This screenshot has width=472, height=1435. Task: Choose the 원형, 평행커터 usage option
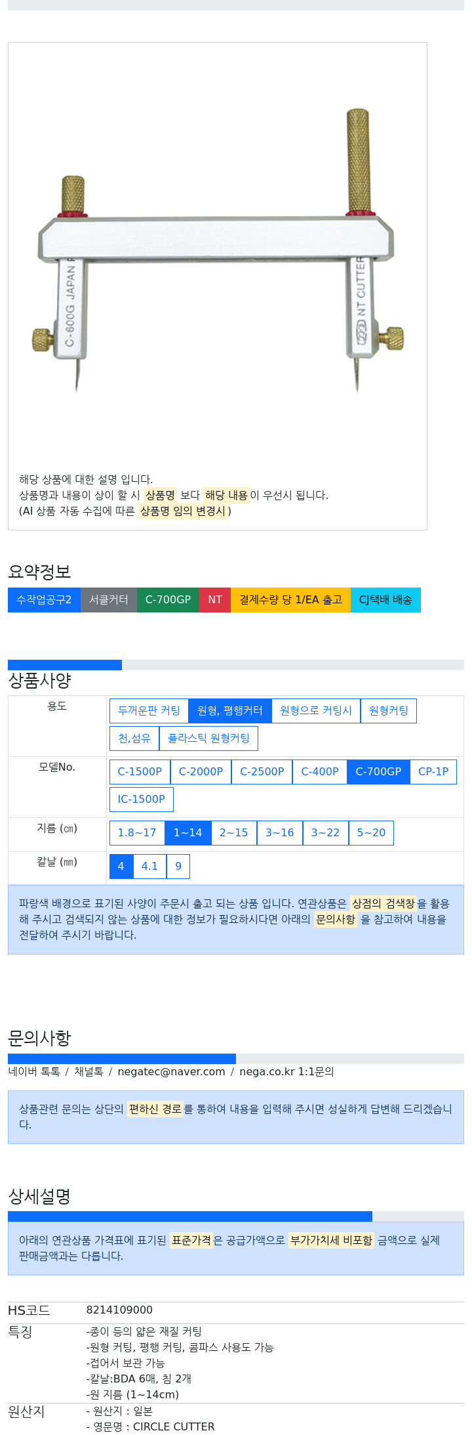click(230, 711)
